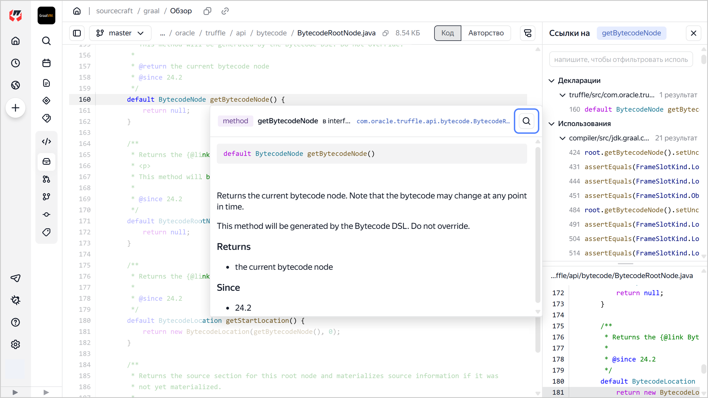View commits via the commit icon
The height and width of the screenshot is (398, 708).
tap(46, 214)
